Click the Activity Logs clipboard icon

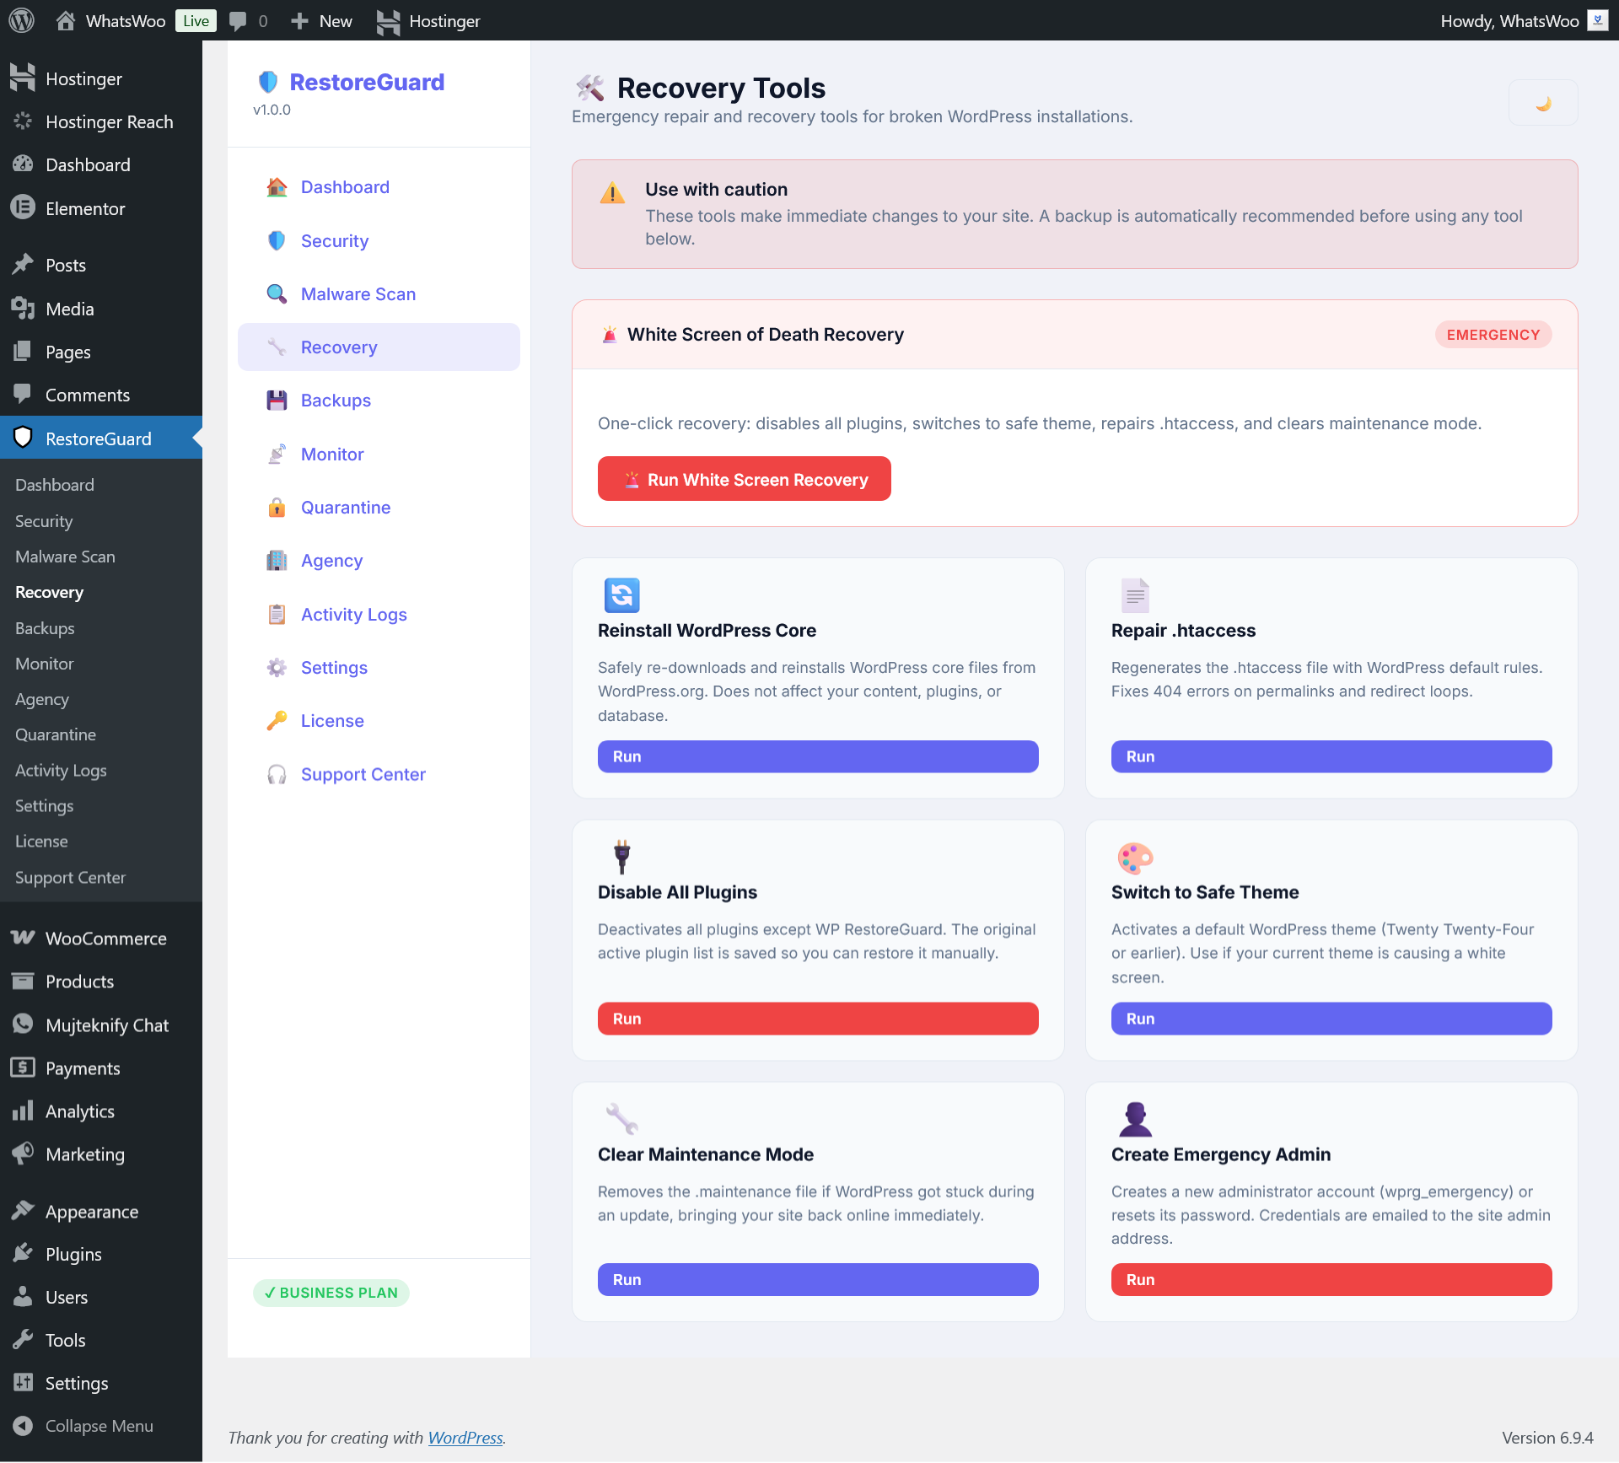(x=277, y=614)
